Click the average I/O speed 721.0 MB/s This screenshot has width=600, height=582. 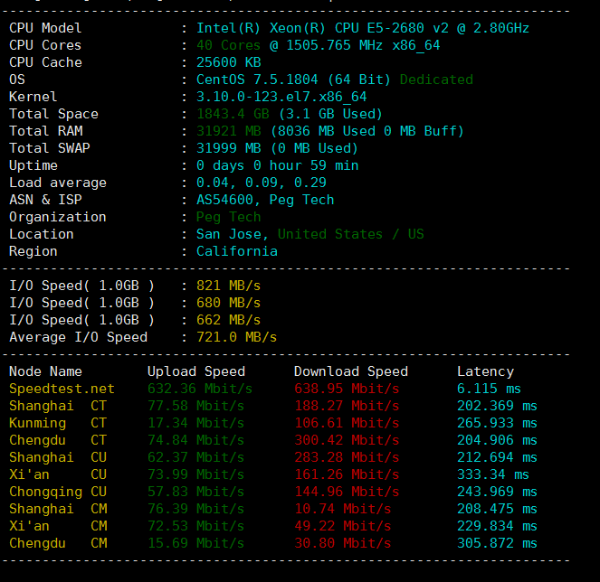(236, 337)
